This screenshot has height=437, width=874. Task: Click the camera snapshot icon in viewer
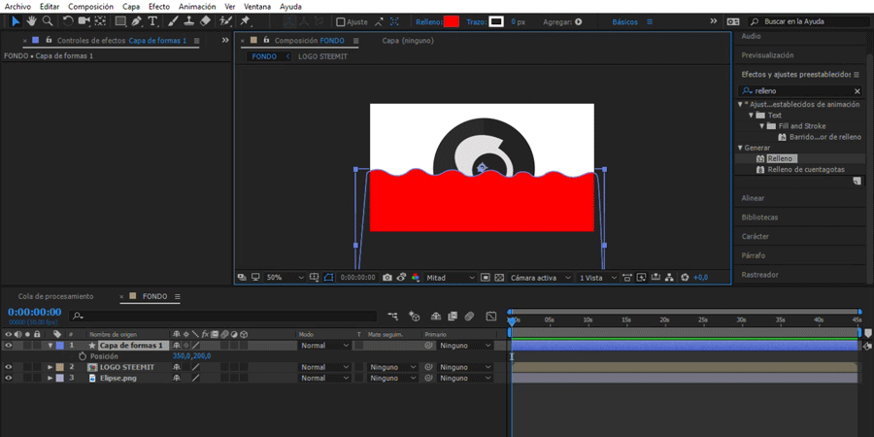coord(387,278)
